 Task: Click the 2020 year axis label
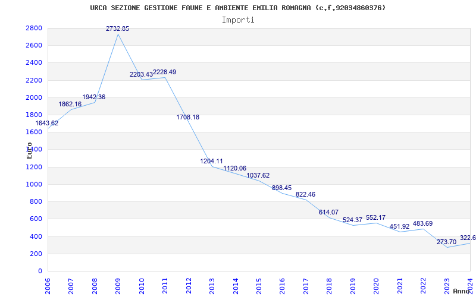377,286
